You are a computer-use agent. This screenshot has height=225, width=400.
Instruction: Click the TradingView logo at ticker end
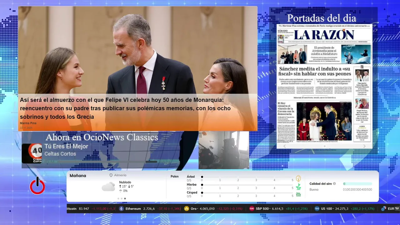pos(397,208)
